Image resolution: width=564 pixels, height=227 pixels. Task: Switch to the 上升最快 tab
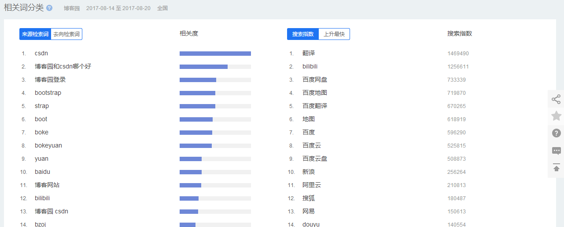(x=334, y=34)
